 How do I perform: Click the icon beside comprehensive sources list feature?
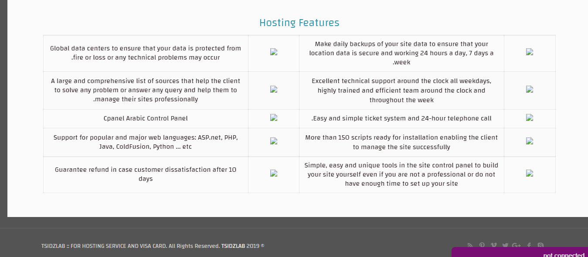[274, 89]
